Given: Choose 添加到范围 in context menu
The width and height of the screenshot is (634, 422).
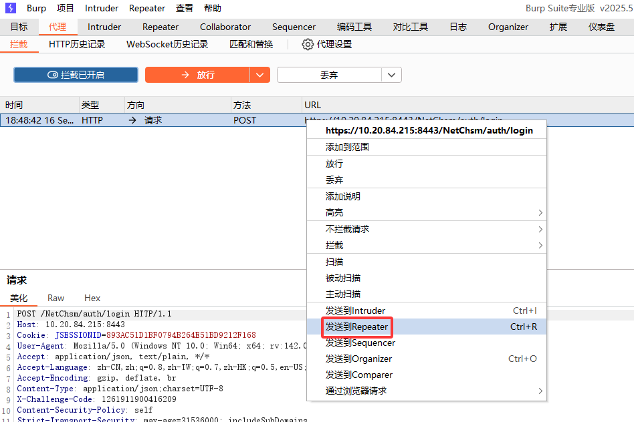Looking at the screenshot, I should tap(427, 147).
